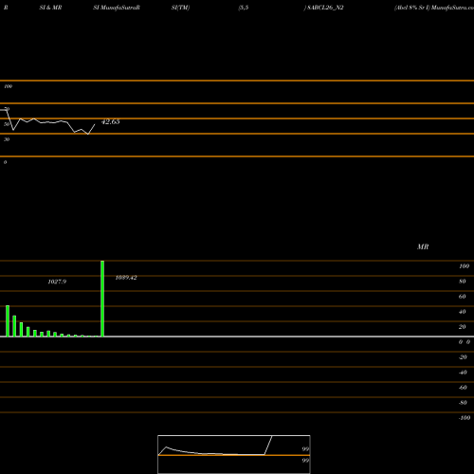Click the MR axis label 60

click(x=462, y=297)
